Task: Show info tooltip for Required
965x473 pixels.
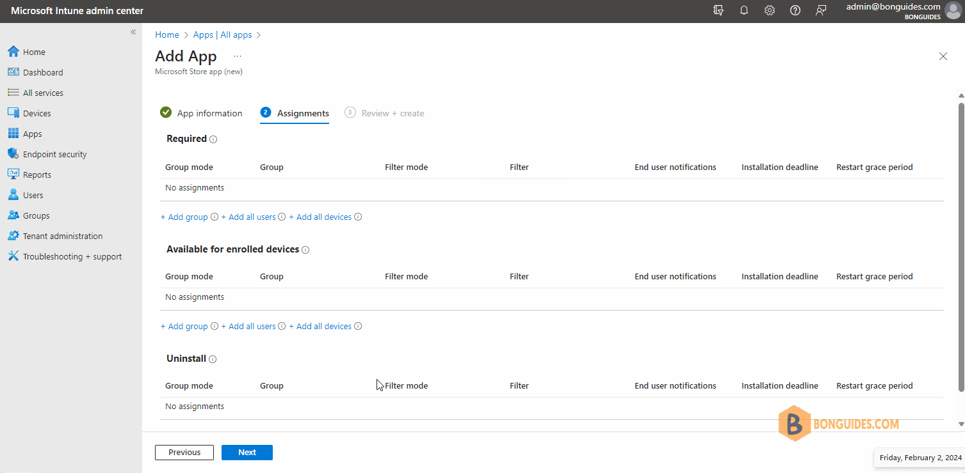Action: click(x=213, y=139)
